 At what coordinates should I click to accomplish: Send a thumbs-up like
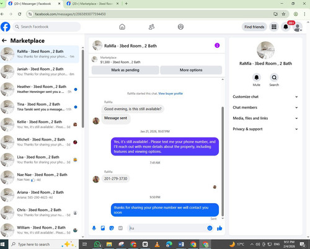pyautogui.click(x=219, y=228)
